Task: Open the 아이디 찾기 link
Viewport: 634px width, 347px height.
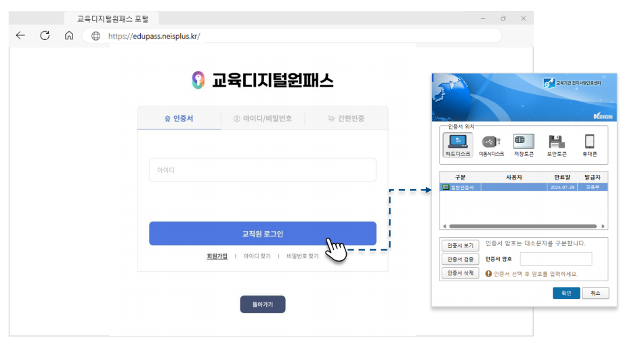Action: (257, 256)
